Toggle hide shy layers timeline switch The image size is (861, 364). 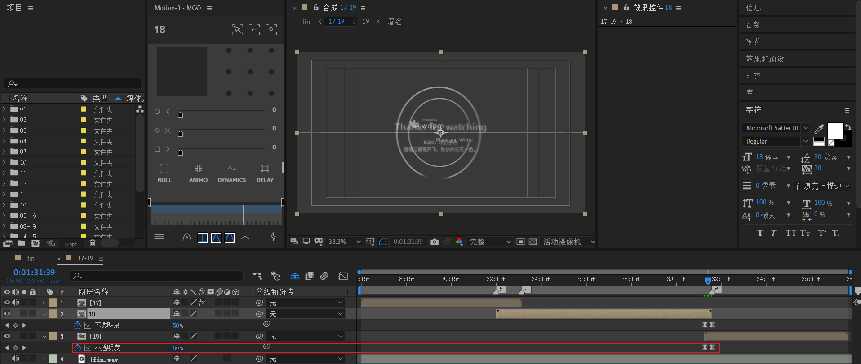pos(295,276)
